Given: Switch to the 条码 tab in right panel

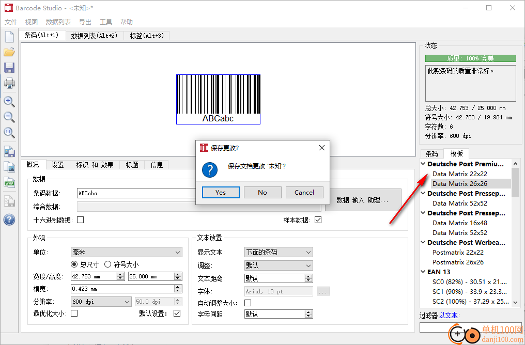Looking at the screenshot, I should [431, 154].
